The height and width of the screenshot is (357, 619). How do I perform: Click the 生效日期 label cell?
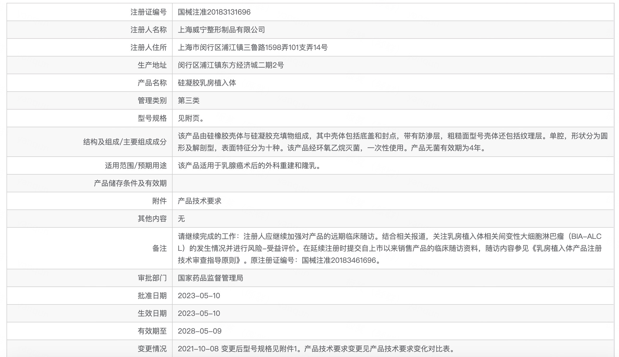click(152, 314)
